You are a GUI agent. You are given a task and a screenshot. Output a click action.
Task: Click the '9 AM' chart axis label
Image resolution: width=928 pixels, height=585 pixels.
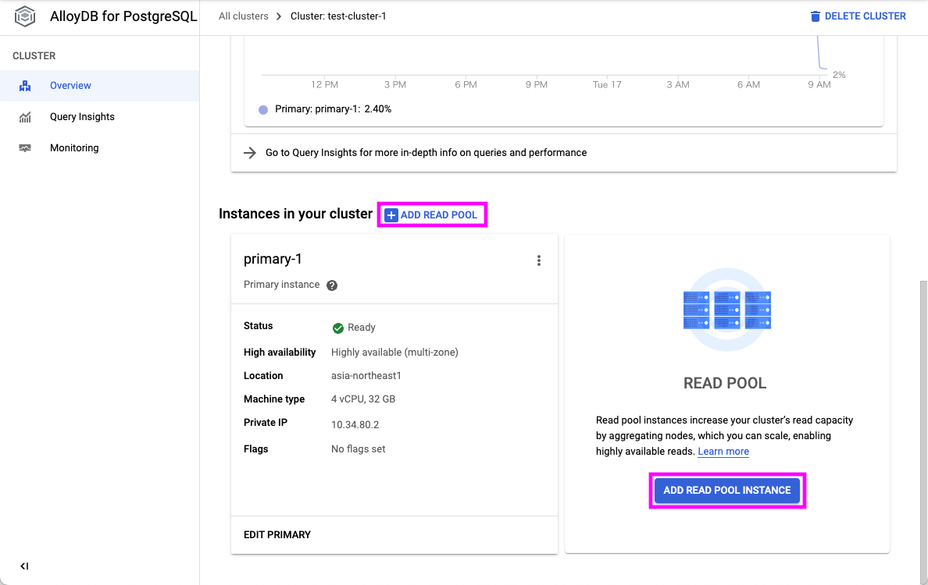coord(819,84)
